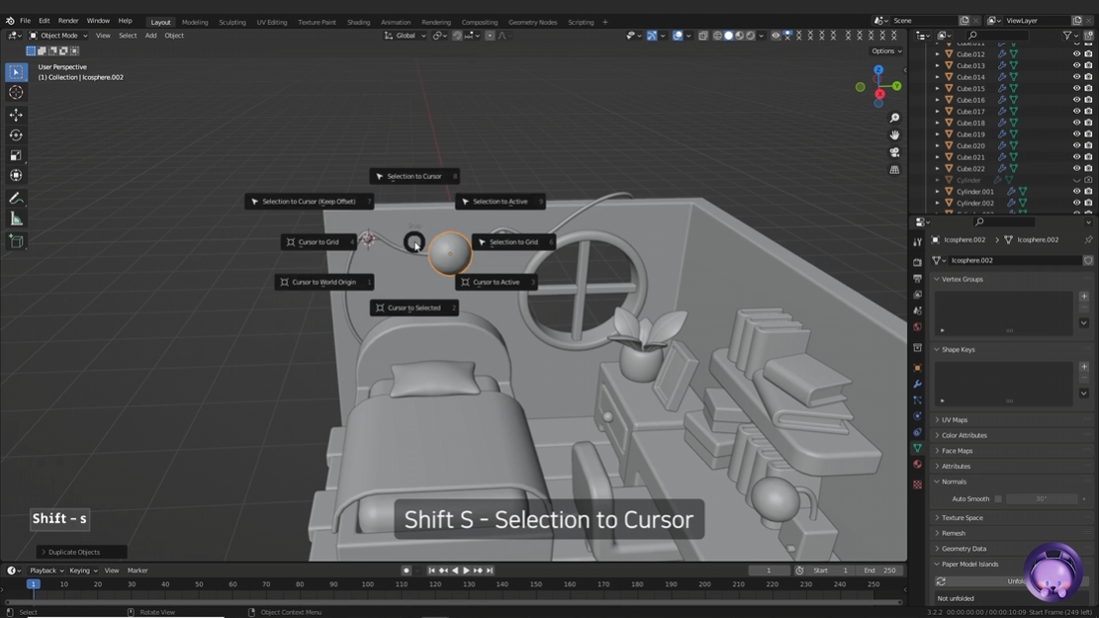Screen dimensions: 1099x618
Task: Click the pan view hand icon
Action: pos(894,135)
